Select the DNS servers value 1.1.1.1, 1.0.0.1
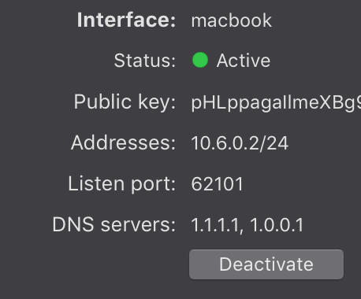The height and width of the screenshot is (299, 361). [x=247, y=225]
